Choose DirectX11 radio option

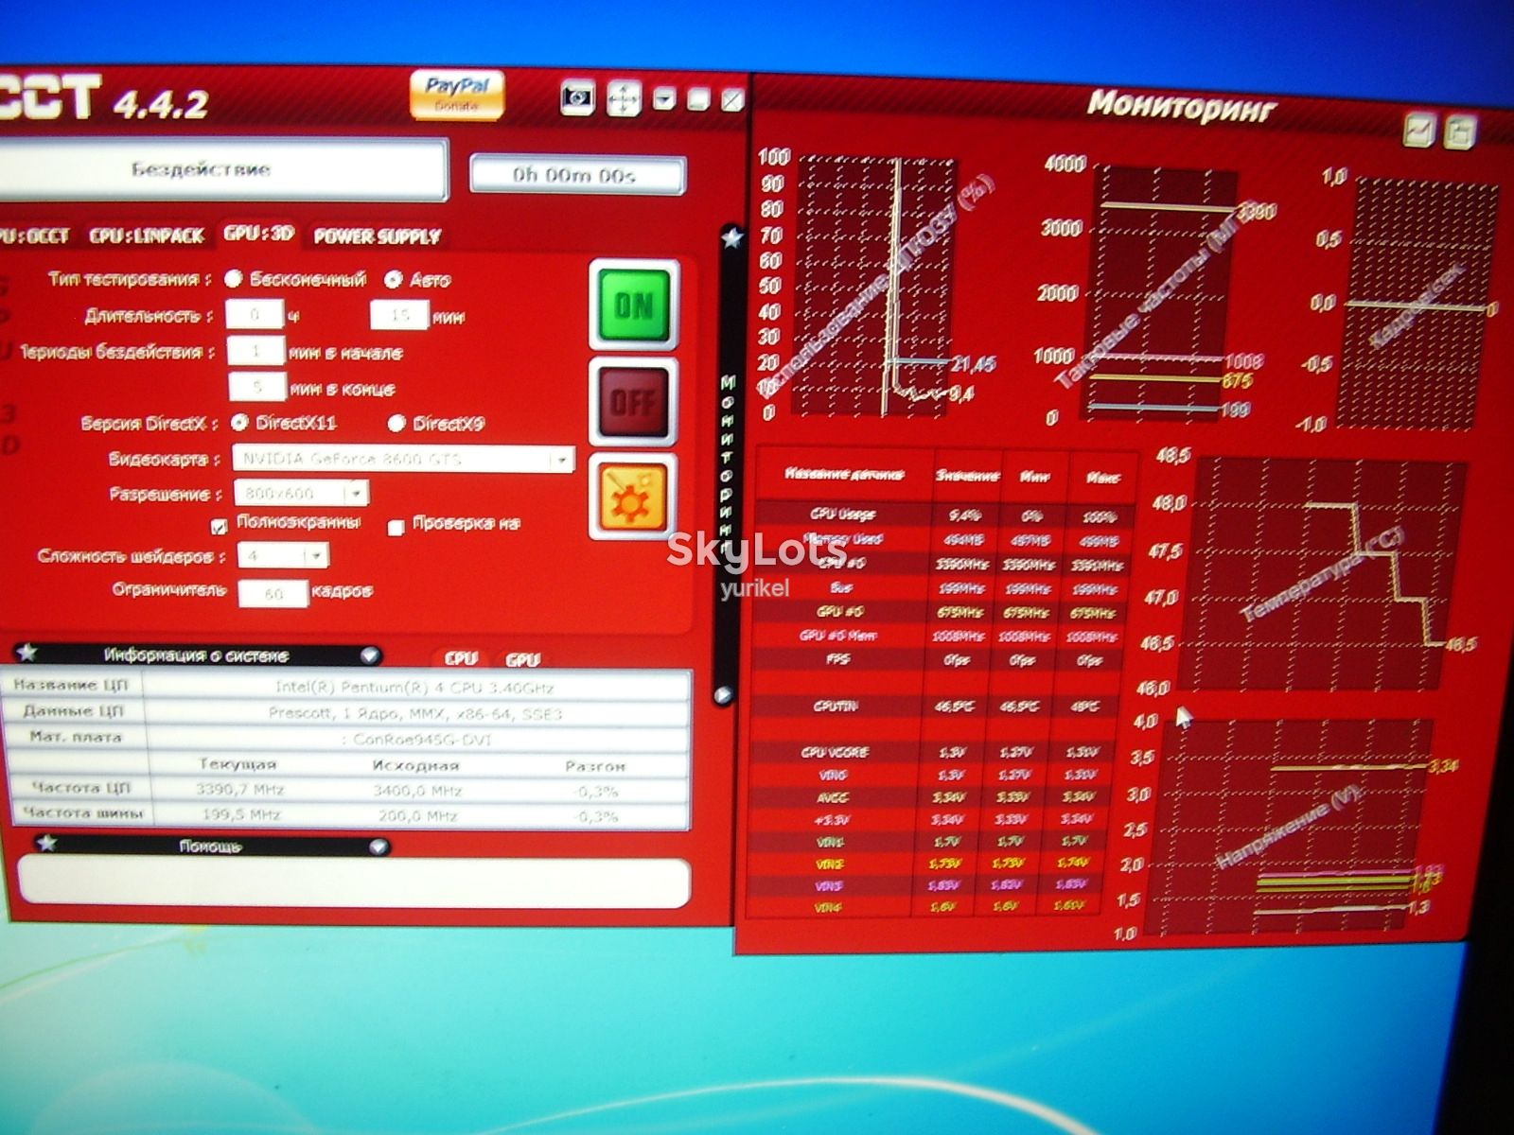tap(240, 422)
